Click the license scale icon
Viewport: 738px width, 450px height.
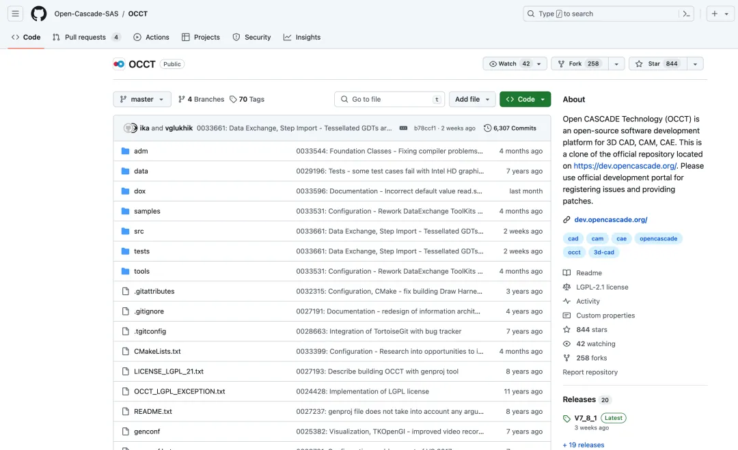[x=566, y=287]
